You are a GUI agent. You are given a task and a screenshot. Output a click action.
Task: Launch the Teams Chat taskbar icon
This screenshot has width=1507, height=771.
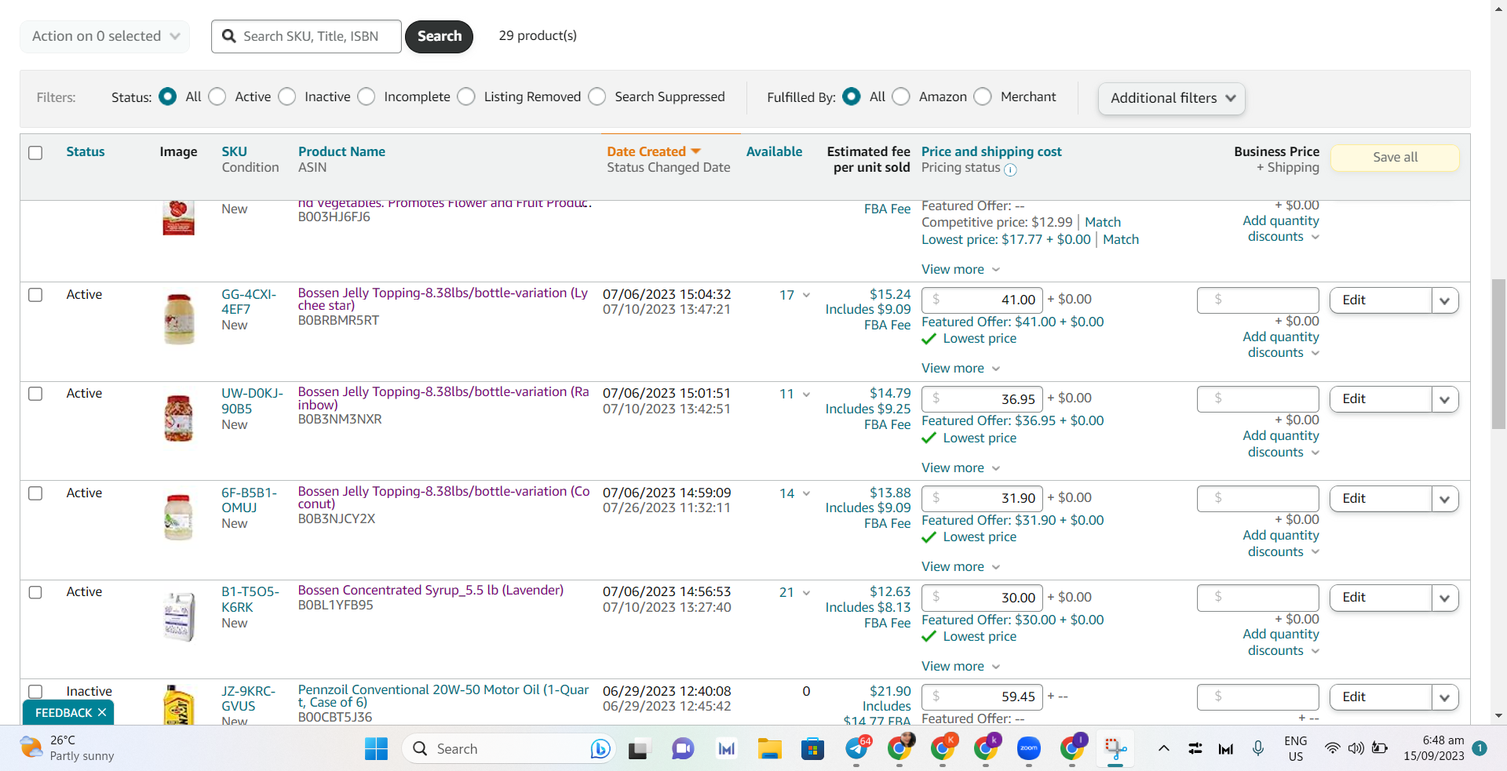[683, 749]
